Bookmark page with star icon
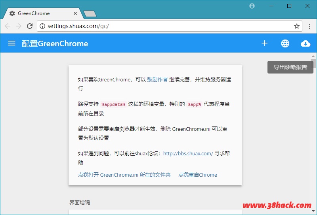This screenshot has height=215, width=317. (x=296, y=26)
